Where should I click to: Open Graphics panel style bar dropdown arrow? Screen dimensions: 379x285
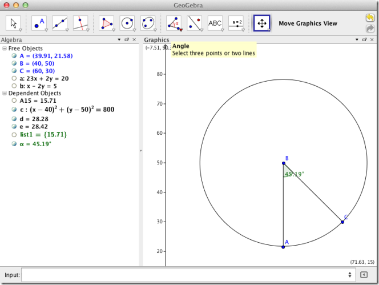coord(357,39)
